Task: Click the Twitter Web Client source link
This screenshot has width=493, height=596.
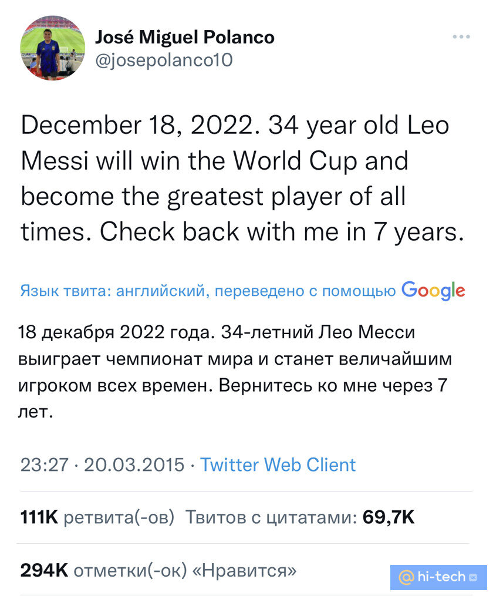Action: 278,465
